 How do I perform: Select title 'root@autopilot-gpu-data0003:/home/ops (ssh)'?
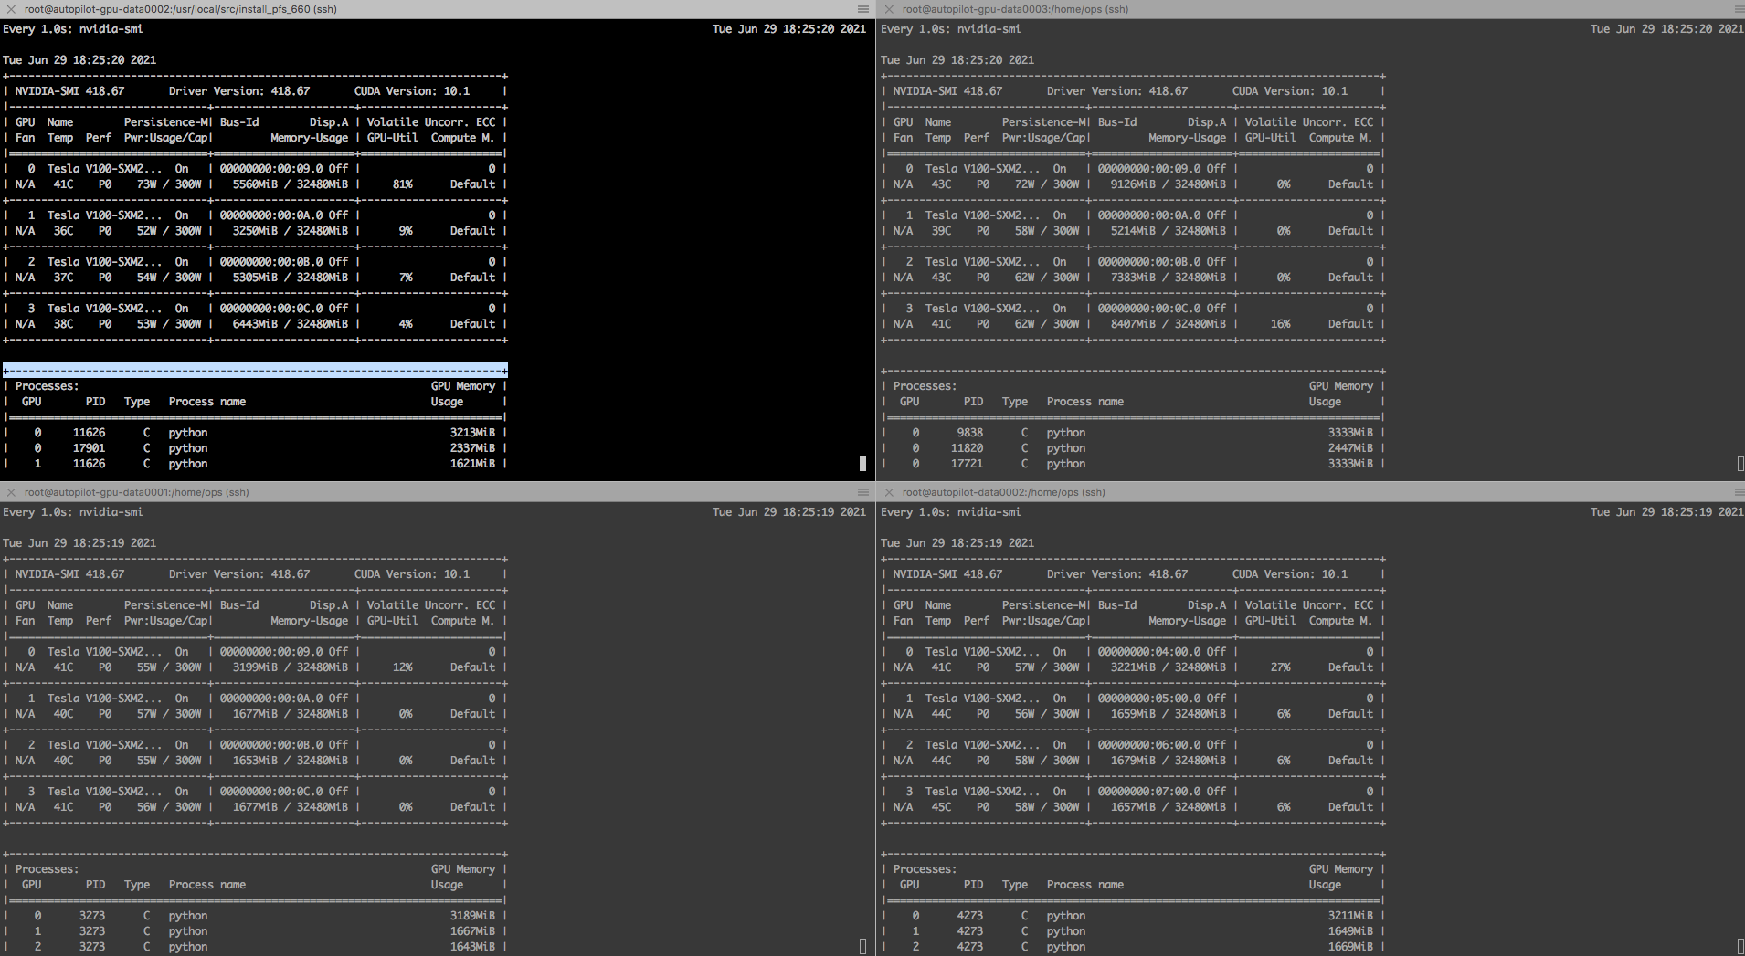[x=1015, y=9]
